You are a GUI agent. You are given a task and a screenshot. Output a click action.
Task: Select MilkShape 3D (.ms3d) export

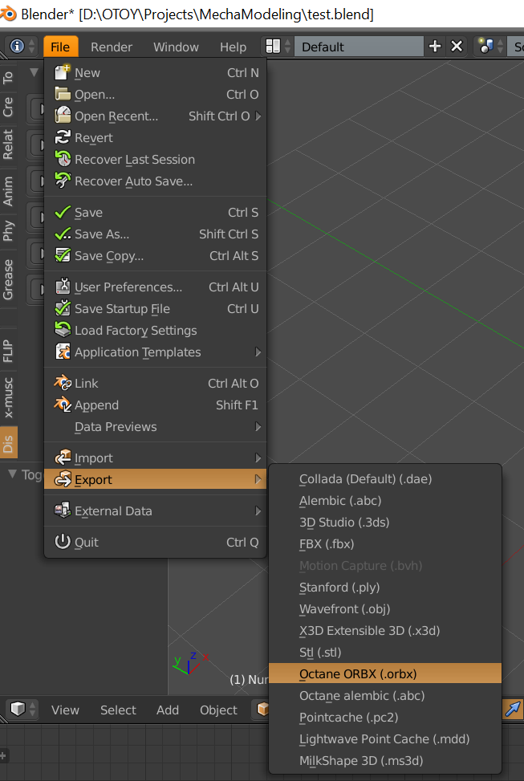(x=385, y=761)
